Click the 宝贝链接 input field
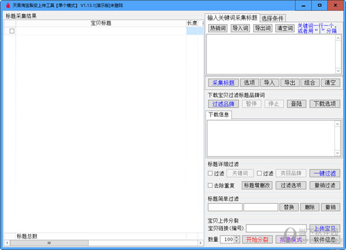Image resolution: width=346 pixels, height=250 pixels. [x=276, y=228]
